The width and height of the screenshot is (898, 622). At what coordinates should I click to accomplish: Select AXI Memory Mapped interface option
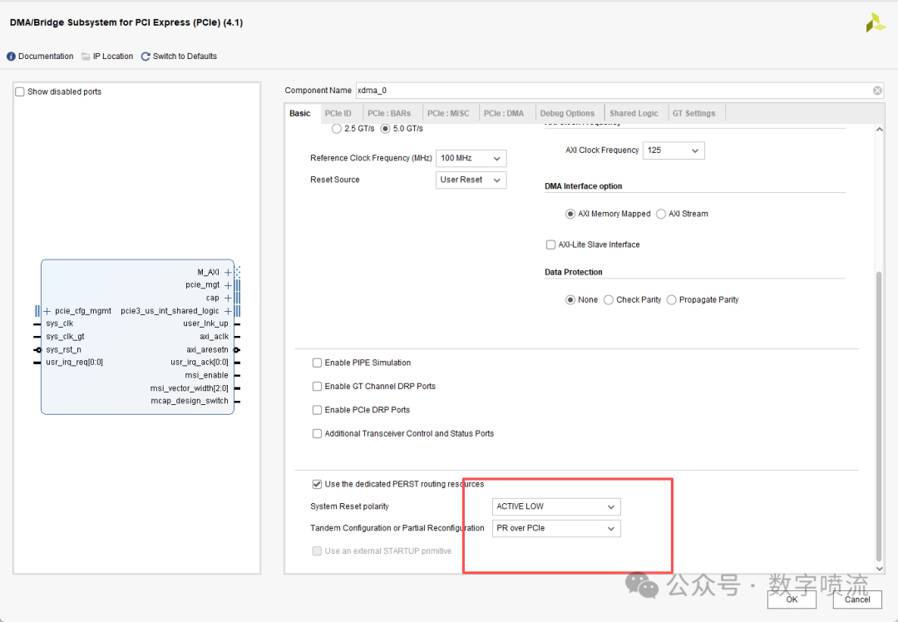point(570,214)
